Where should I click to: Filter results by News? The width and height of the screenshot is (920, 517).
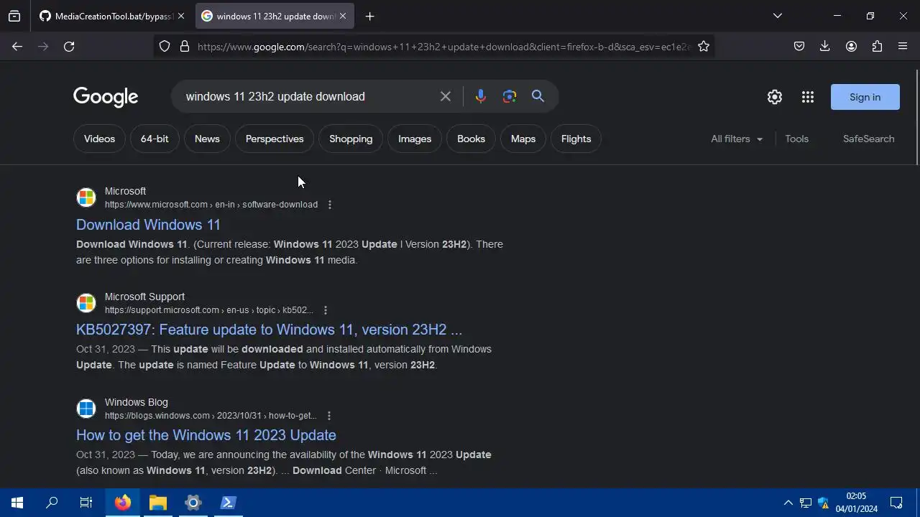[x=207, y=139]
